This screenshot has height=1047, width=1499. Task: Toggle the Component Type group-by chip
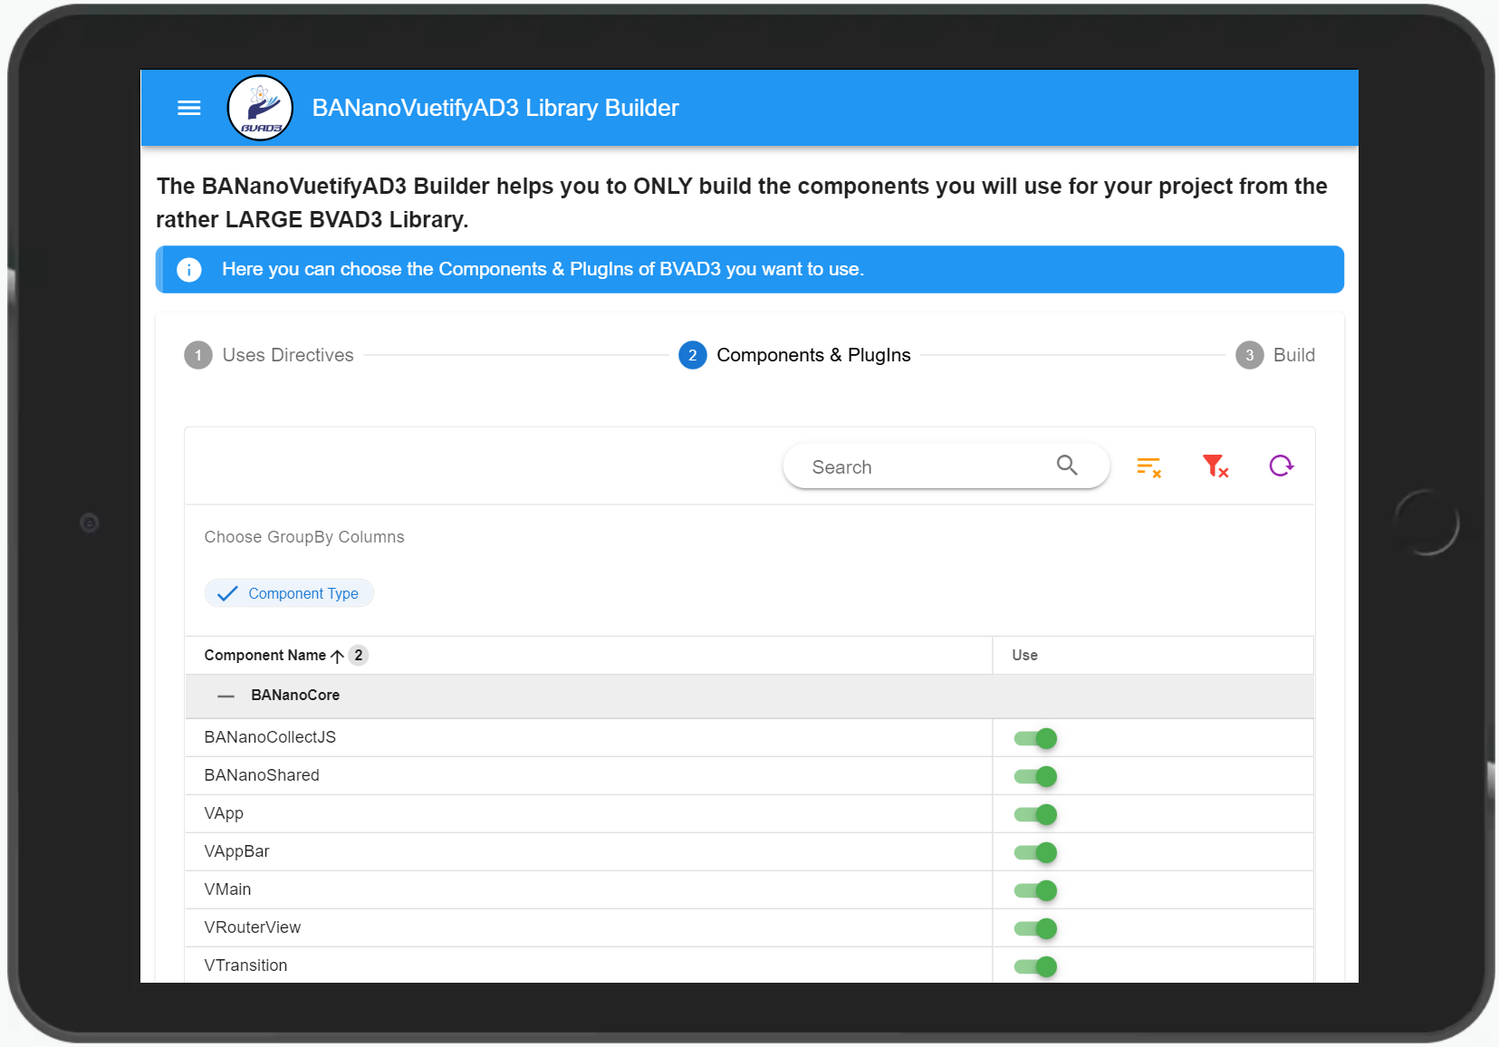click(289, 593)
